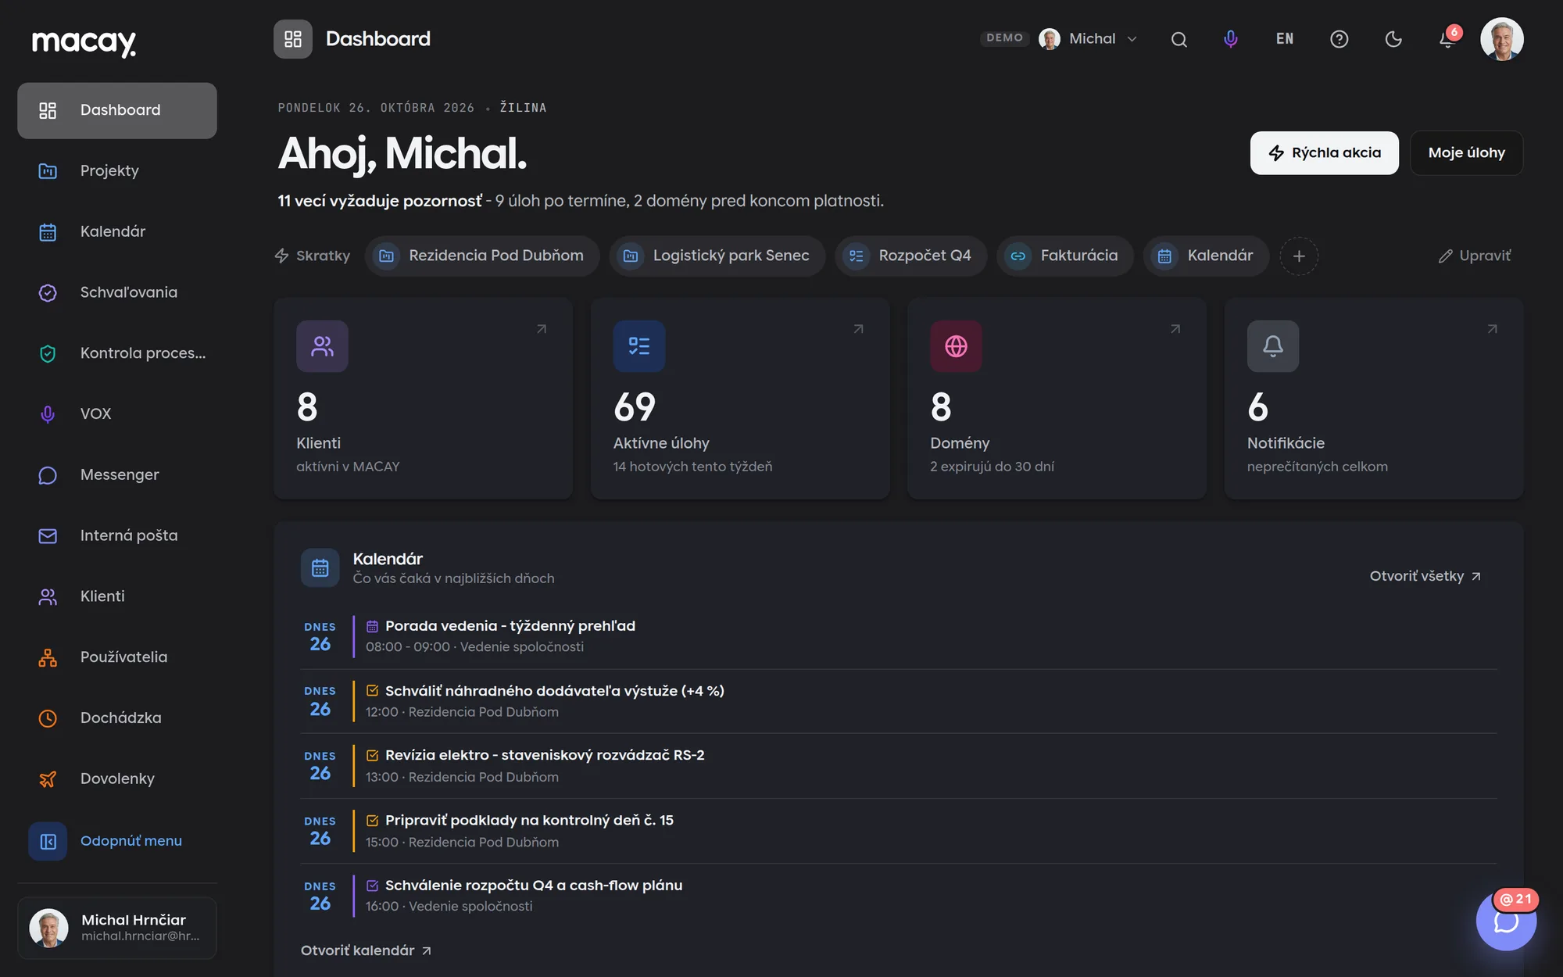This screenshot has height=977, width=1563.
Task: Click Odopnúť menu to unpin sidebar
Action: (x=117, y=841)
